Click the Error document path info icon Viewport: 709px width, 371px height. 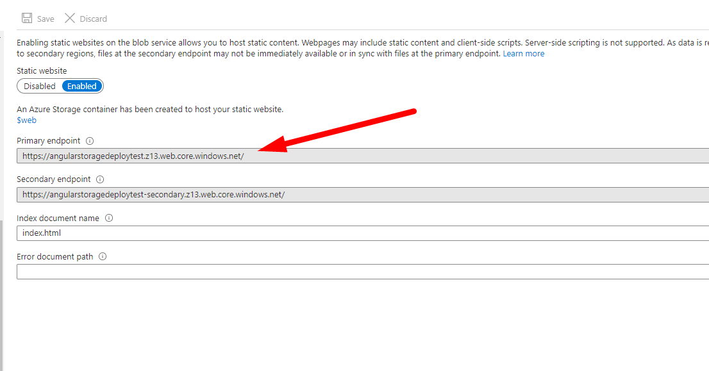point(103,256)
